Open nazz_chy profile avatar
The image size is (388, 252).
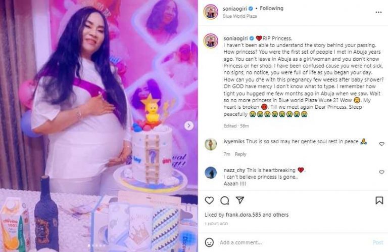[211, 173]
